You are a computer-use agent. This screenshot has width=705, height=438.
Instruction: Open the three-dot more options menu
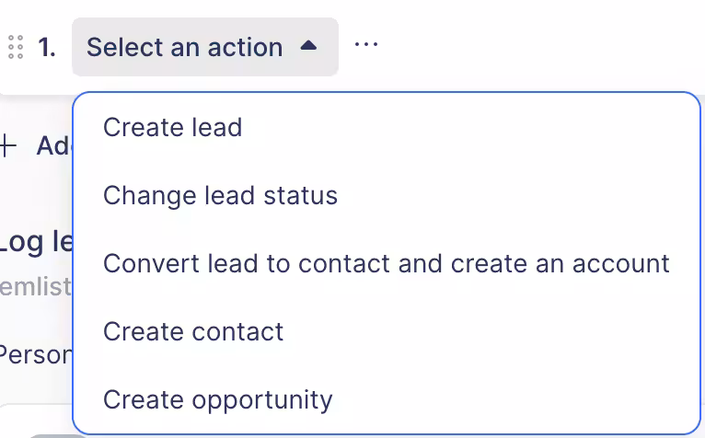click(x=366, y=45)
